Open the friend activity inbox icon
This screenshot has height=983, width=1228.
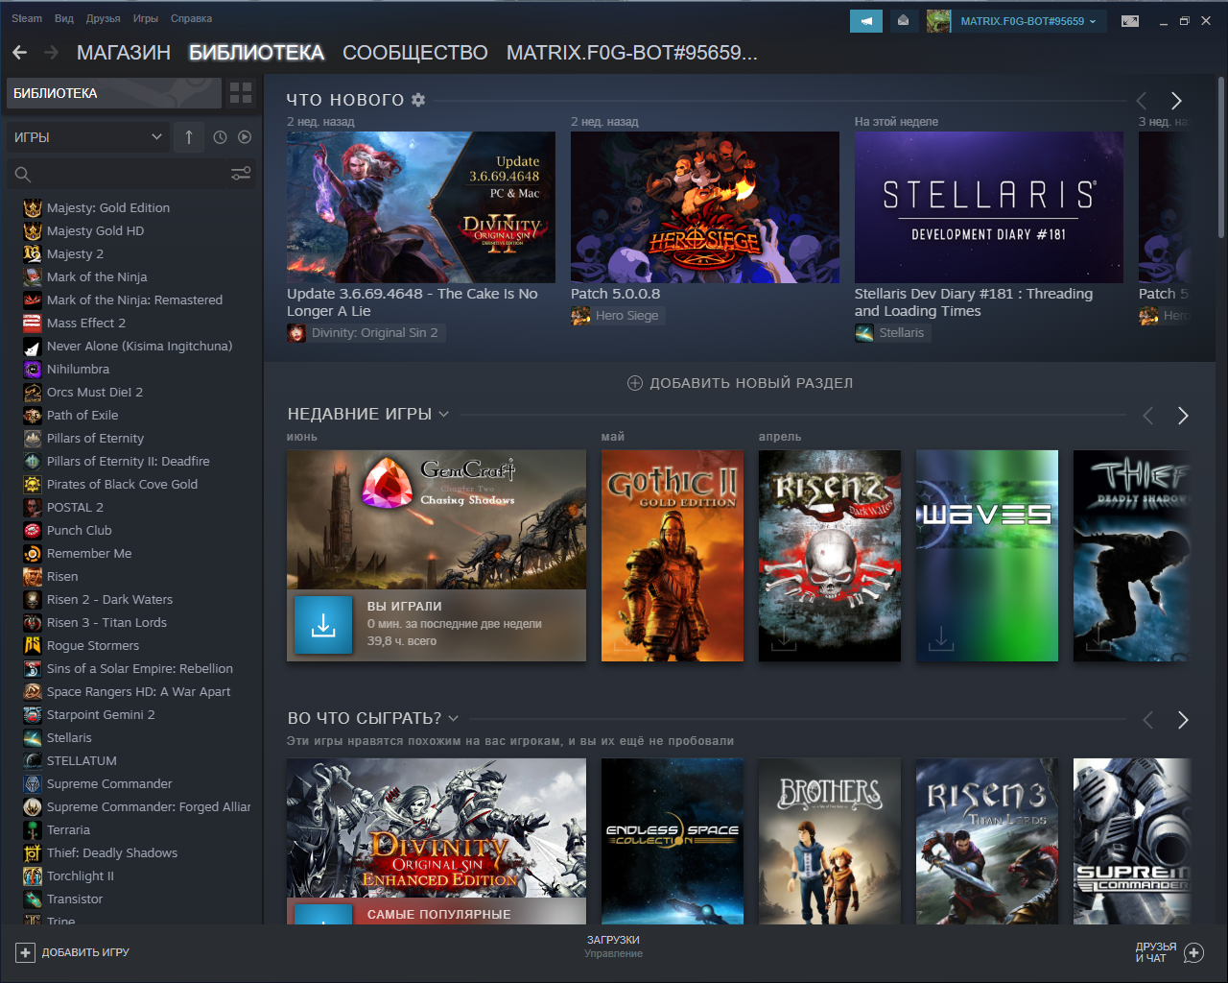[x=903, y=21]
